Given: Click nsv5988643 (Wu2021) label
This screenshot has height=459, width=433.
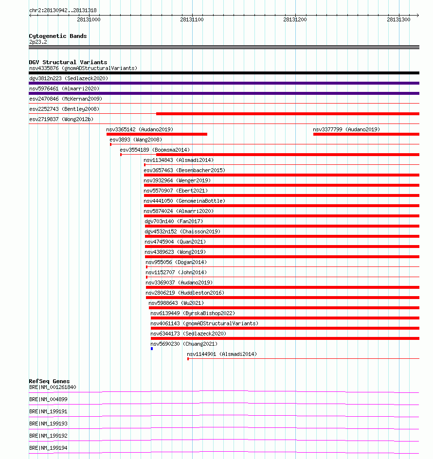Looking at the screenshot, I should click(x=176, y=303).
